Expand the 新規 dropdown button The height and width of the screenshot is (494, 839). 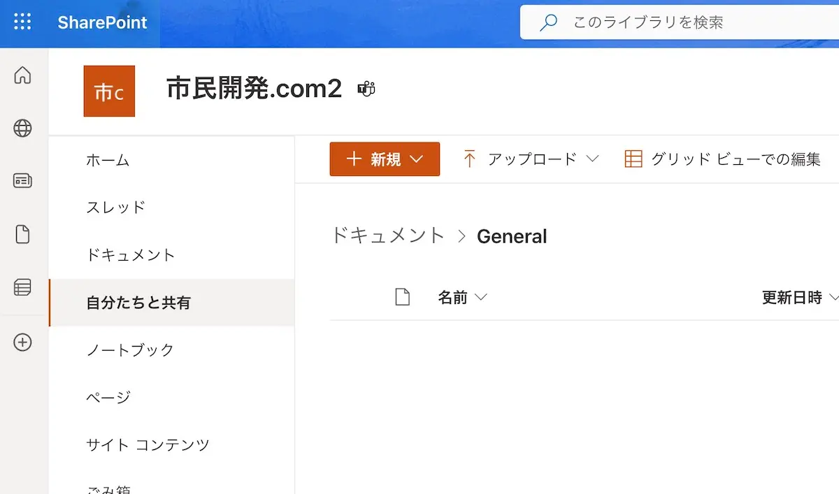pos(385,159)
